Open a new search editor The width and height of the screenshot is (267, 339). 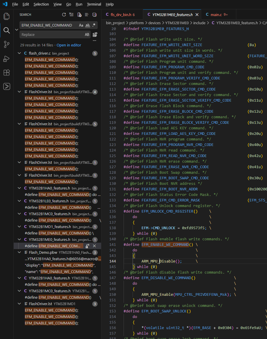click(x=79, y=15)
